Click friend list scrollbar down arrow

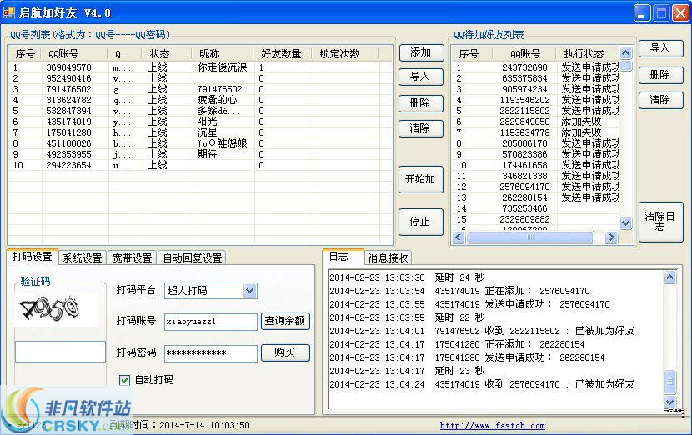point(625,222)
